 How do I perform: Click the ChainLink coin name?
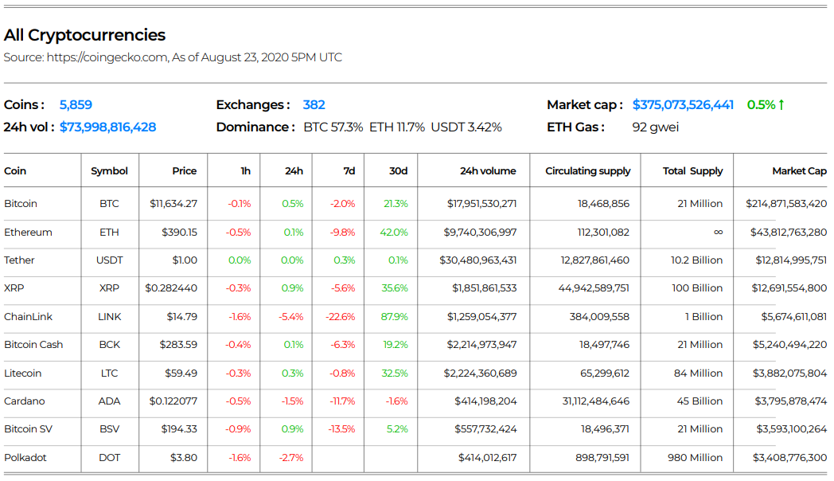(x=28, y=317)
